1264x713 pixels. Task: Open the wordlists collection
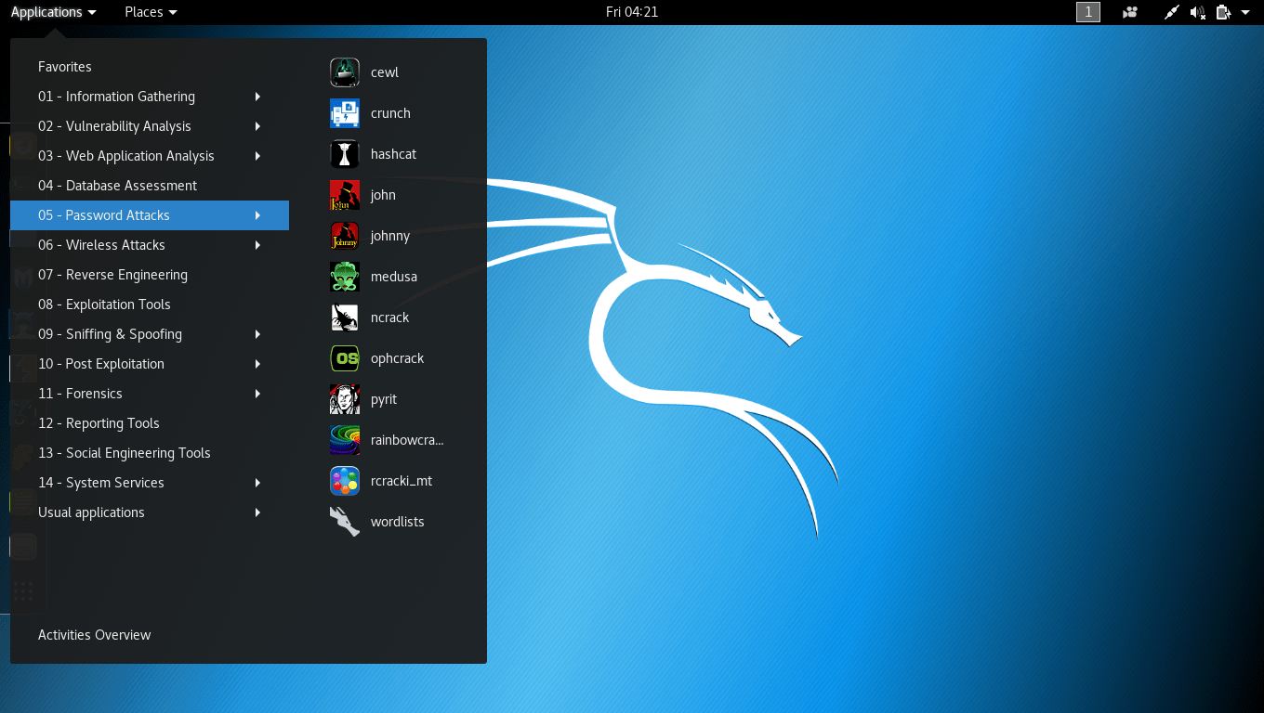397,521
